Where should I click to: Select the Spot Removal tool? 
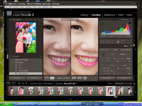coord(108,41)
